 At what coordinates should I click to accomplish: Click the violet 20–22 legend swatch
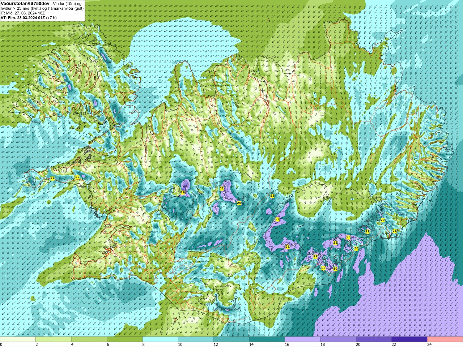(x=374, y=339)
